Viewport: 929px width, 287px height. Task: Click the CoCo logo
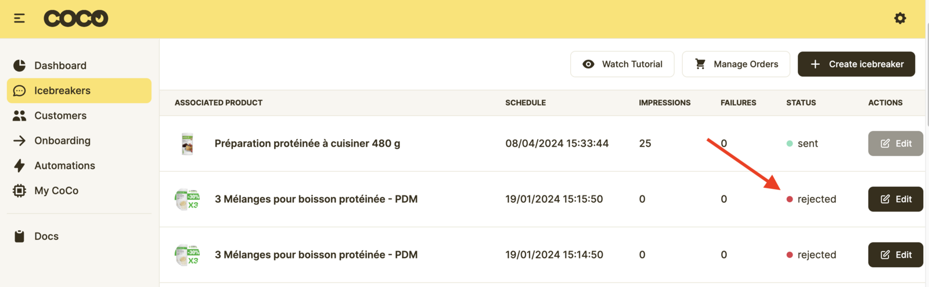point(76,19)
